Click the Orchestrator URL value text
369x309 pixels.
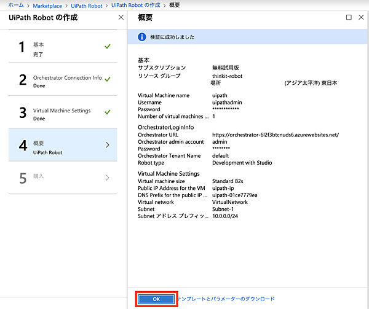click(276, 135)
